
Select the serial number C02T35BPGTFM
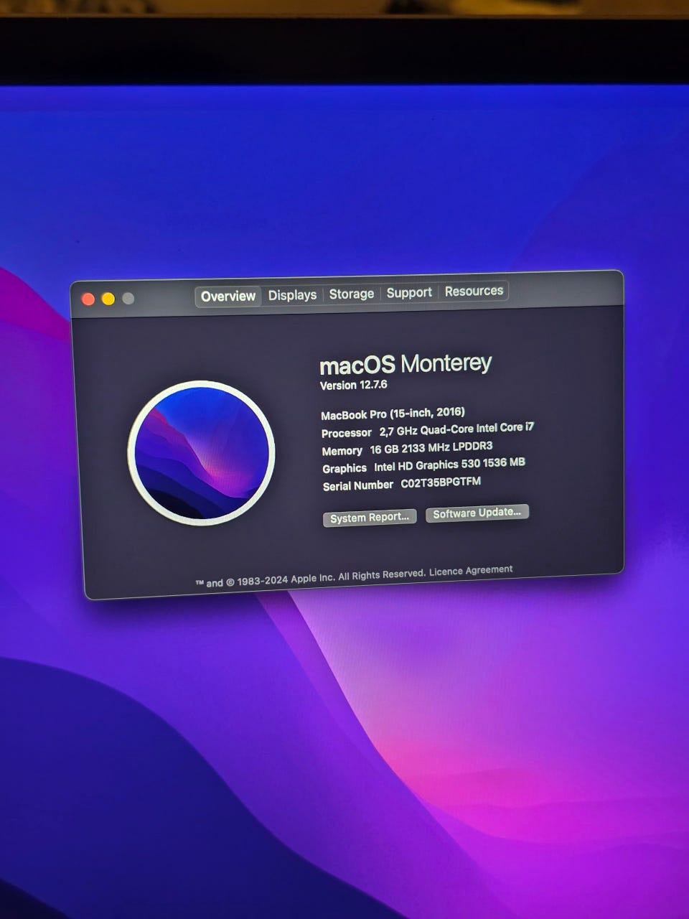point(441,482)
